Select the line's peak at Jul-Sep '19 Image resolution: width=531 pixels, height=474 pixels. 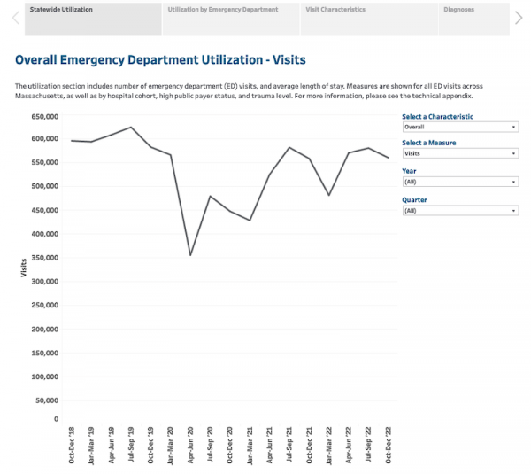pos(131,127)
